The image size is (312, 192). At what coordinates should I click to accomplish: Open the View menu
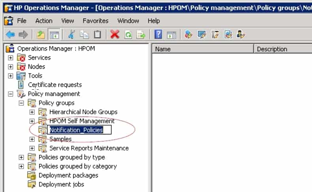[68, 21]
